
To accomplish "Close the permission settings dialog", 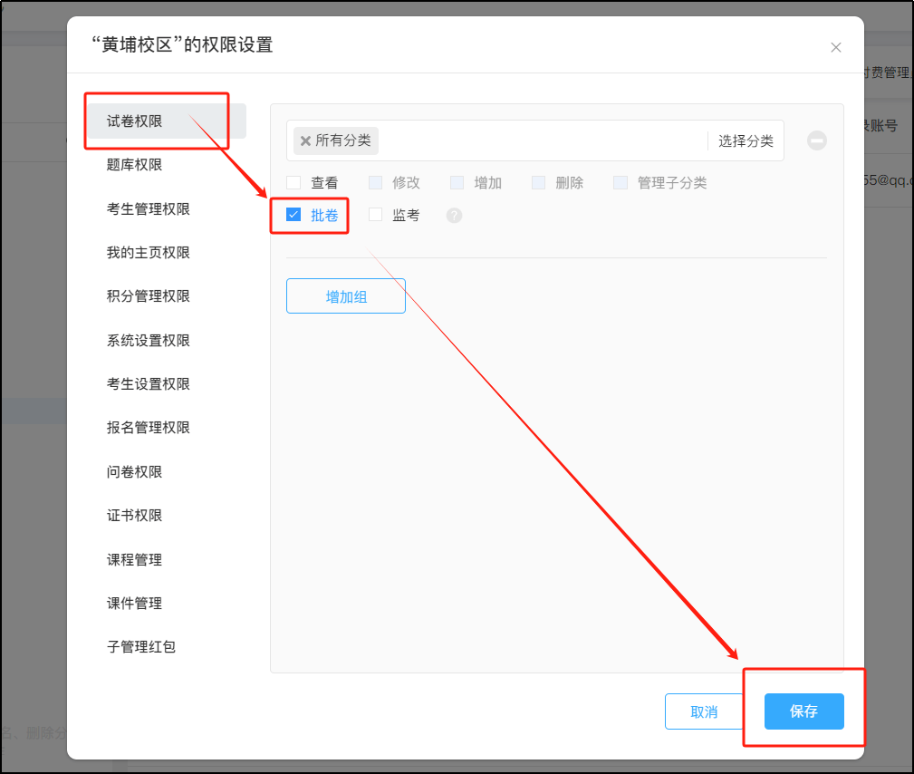I will 835,47.
